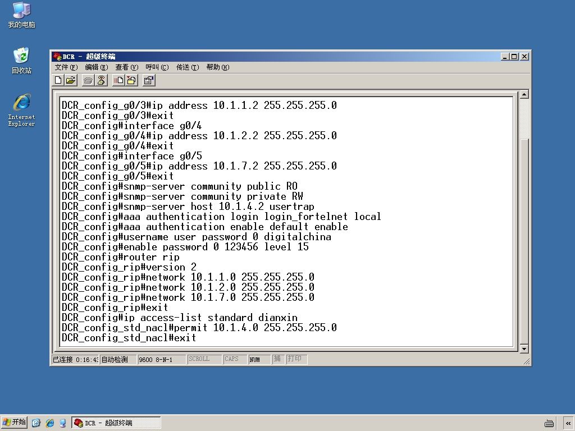Expand hidden system tray icons chevron
Viewport: 575px width, 431px height.
[x=568, y=423]
